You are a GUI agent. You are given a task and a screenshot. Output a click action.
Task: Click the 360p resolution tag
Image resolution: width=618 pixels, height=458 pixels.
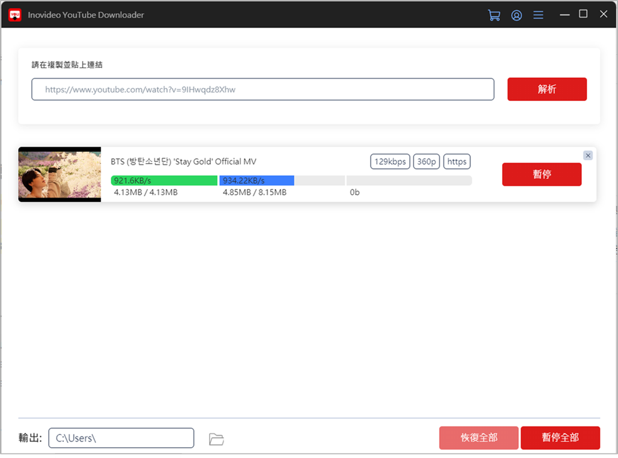point(426,161)
